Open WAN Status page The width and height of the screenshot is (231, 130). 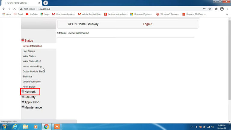tap(29, 56)
